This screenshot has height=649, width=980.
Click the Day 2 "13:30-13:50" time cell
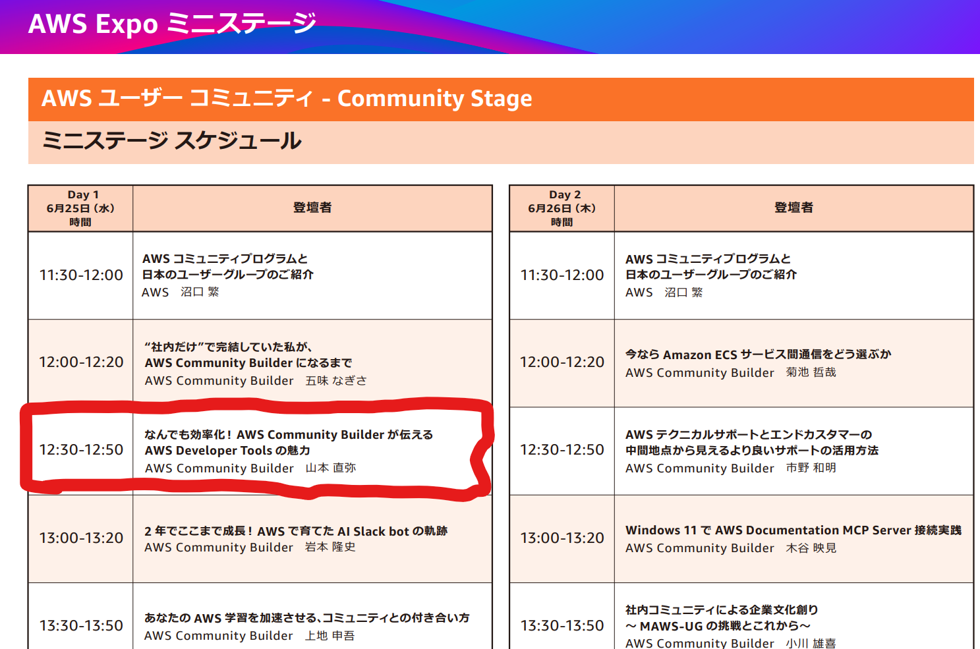pos(562,626)
